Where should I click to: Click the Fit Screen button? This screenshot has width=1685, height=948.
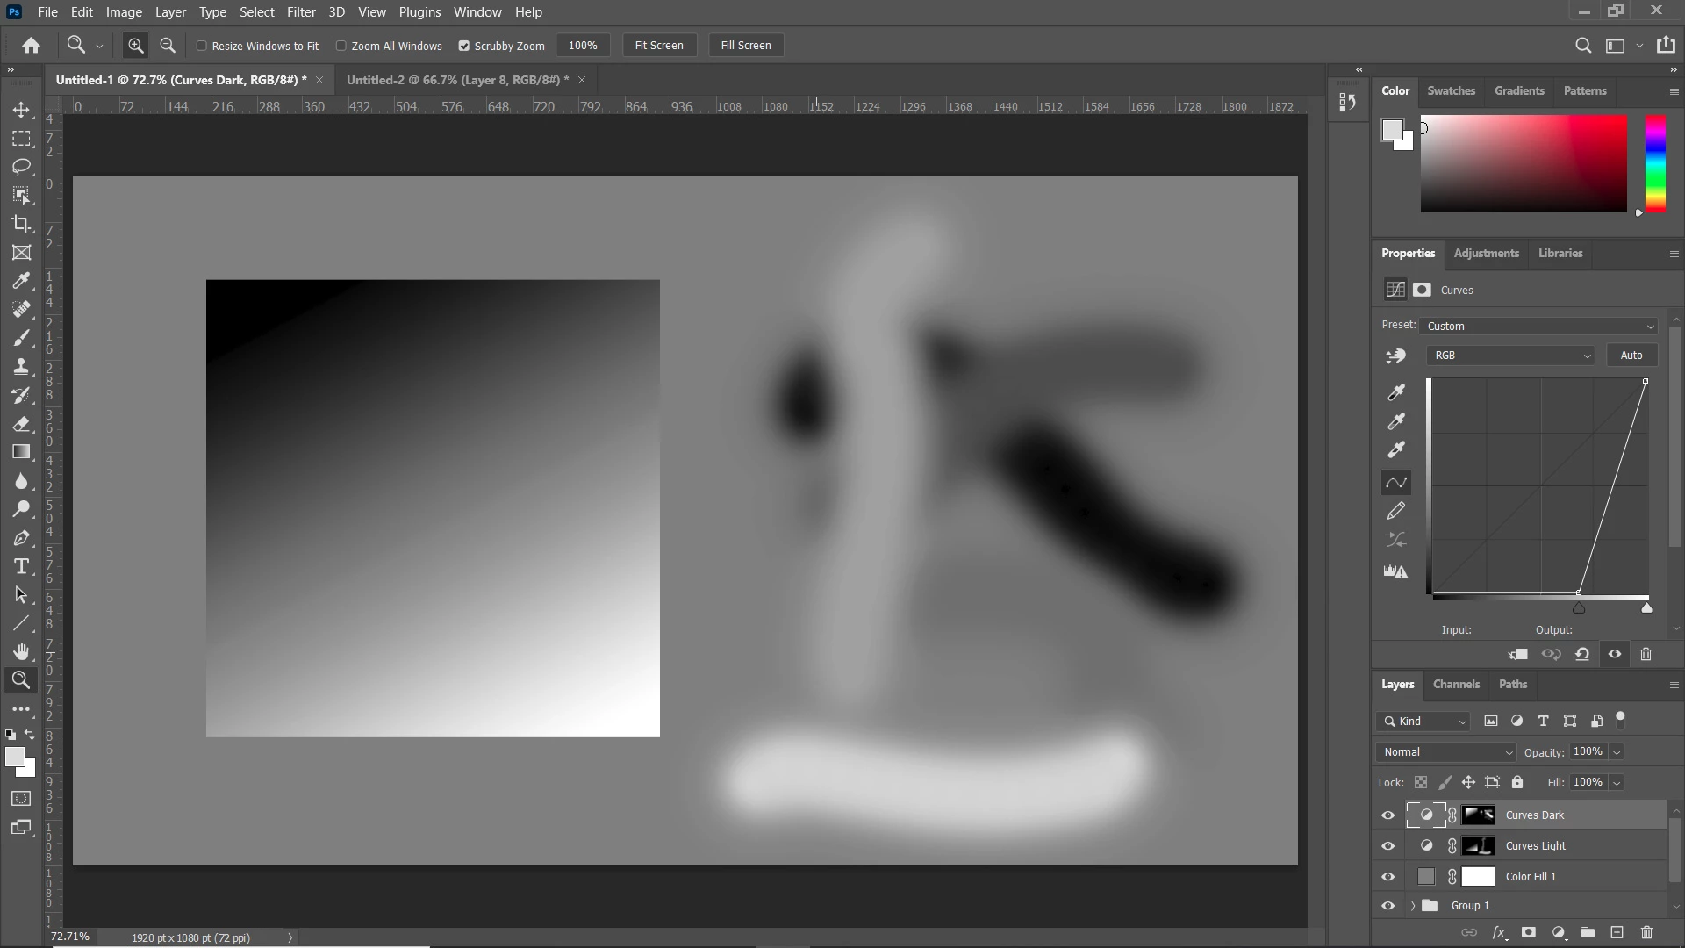658,46
